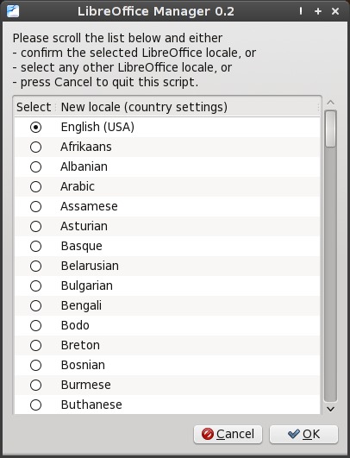The image size is (350, 458).
Task: Click the Select column header
Action: [34, 107]
